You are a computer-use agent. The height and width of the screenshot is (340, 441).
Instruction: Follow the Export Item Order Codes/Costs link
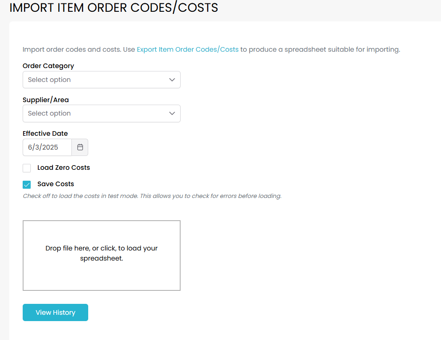[x=187, y=50]
